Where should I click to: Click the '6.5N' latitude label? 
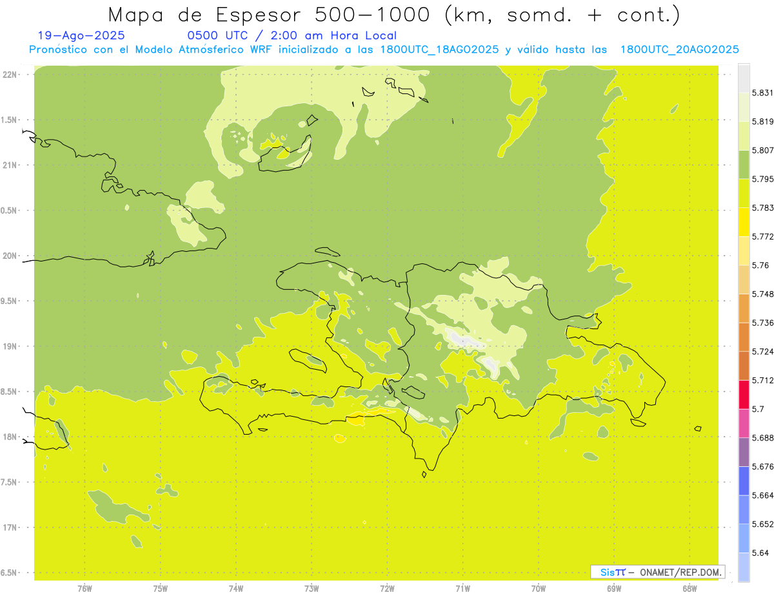(10, 573)
